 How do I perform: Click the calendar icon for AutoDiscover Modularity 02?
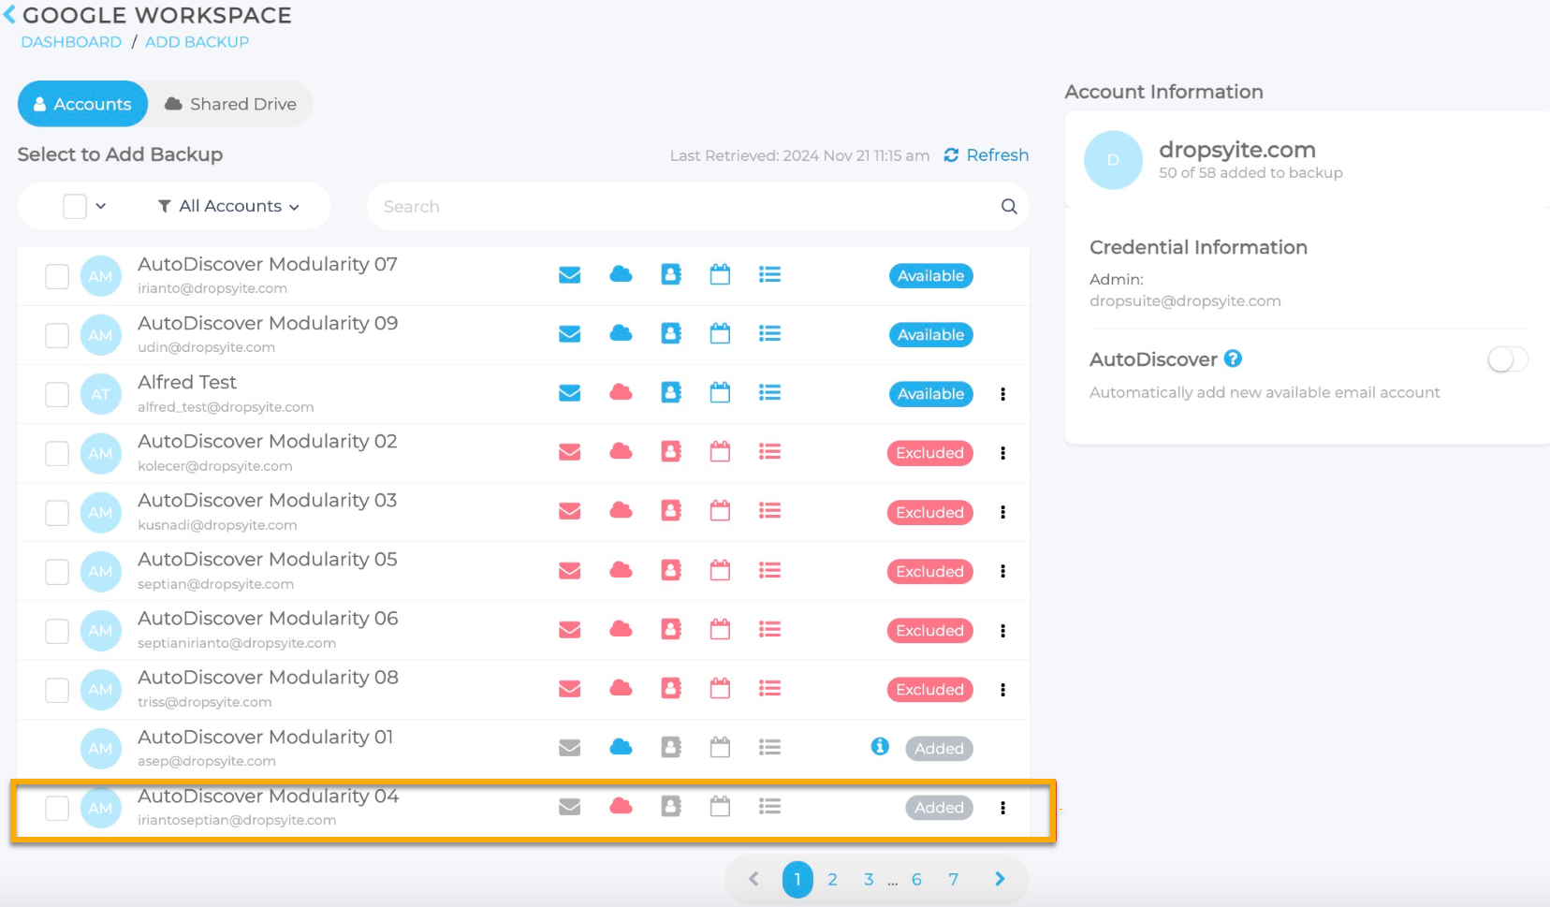tap(720, 452)
